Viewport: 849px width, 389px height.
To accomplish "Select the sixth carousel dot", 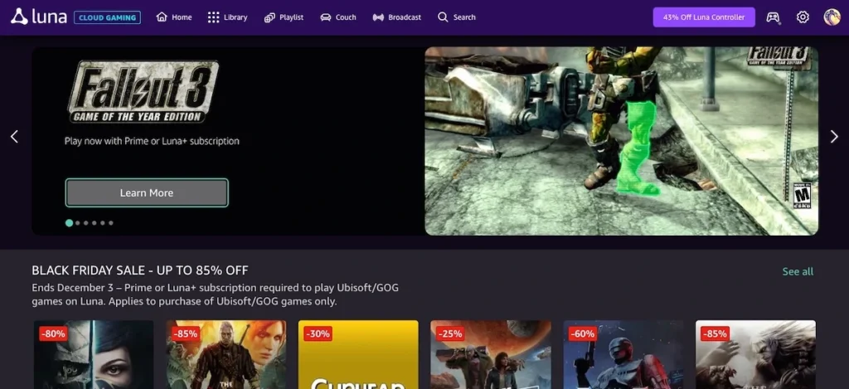I will [111, 222].
